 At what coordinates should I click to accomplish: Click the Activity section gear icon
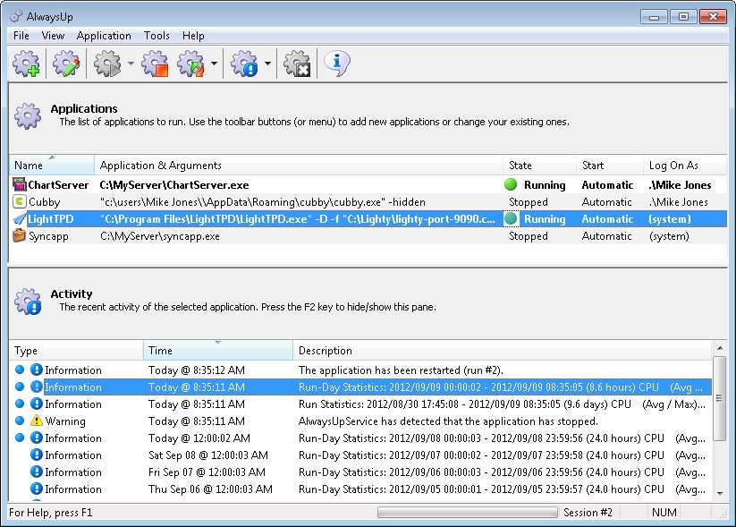tap(28, 301)
